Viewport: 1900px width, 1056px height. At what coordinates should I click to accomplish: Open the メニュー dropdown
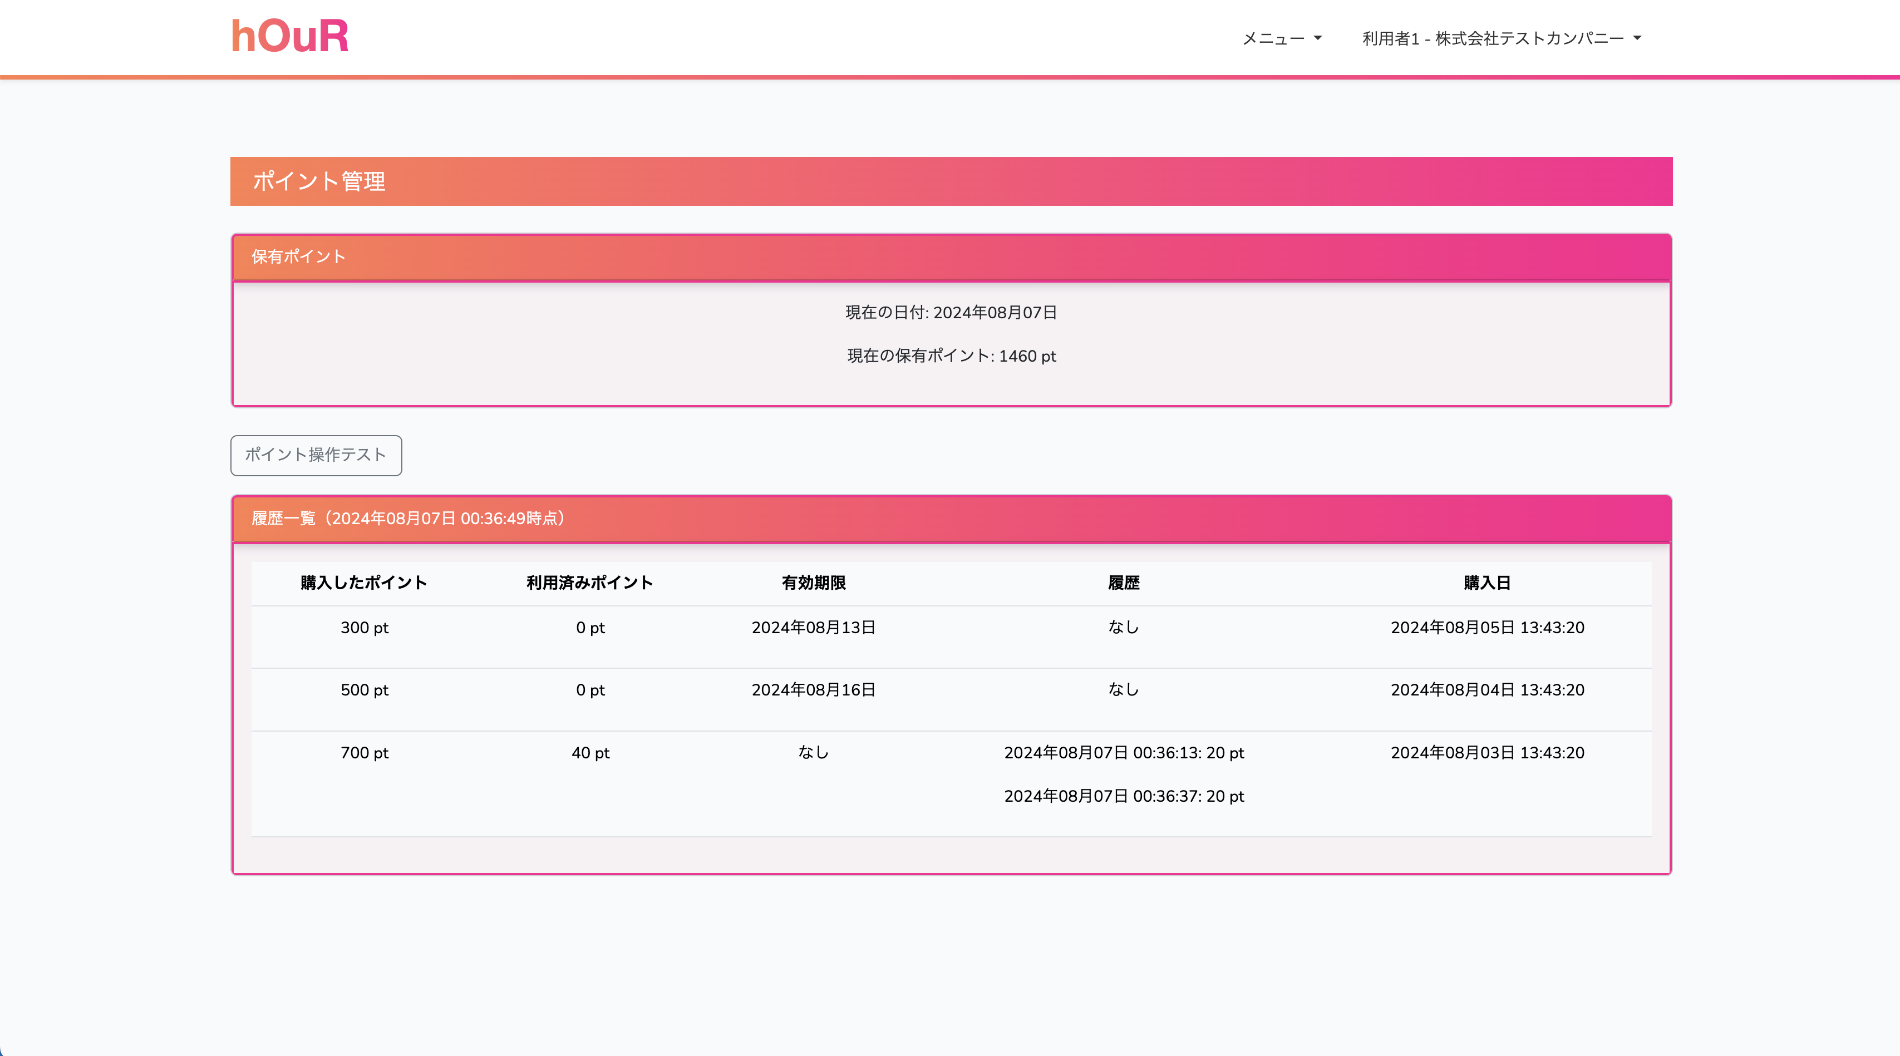tap(1282, 38)
